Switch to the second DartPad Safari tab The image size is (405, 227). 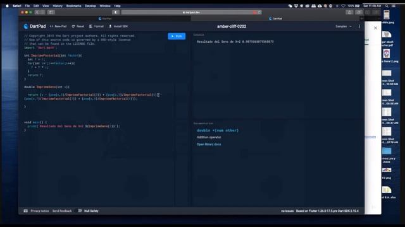(275, 18)
